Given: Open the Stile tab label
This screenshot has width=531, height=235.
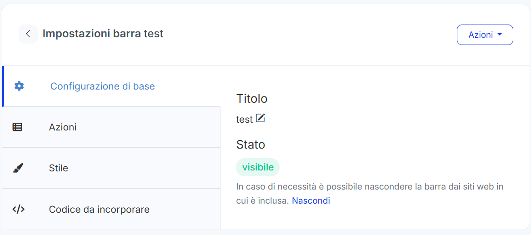Looking at the screenshot, I should (x=58, y=168).
